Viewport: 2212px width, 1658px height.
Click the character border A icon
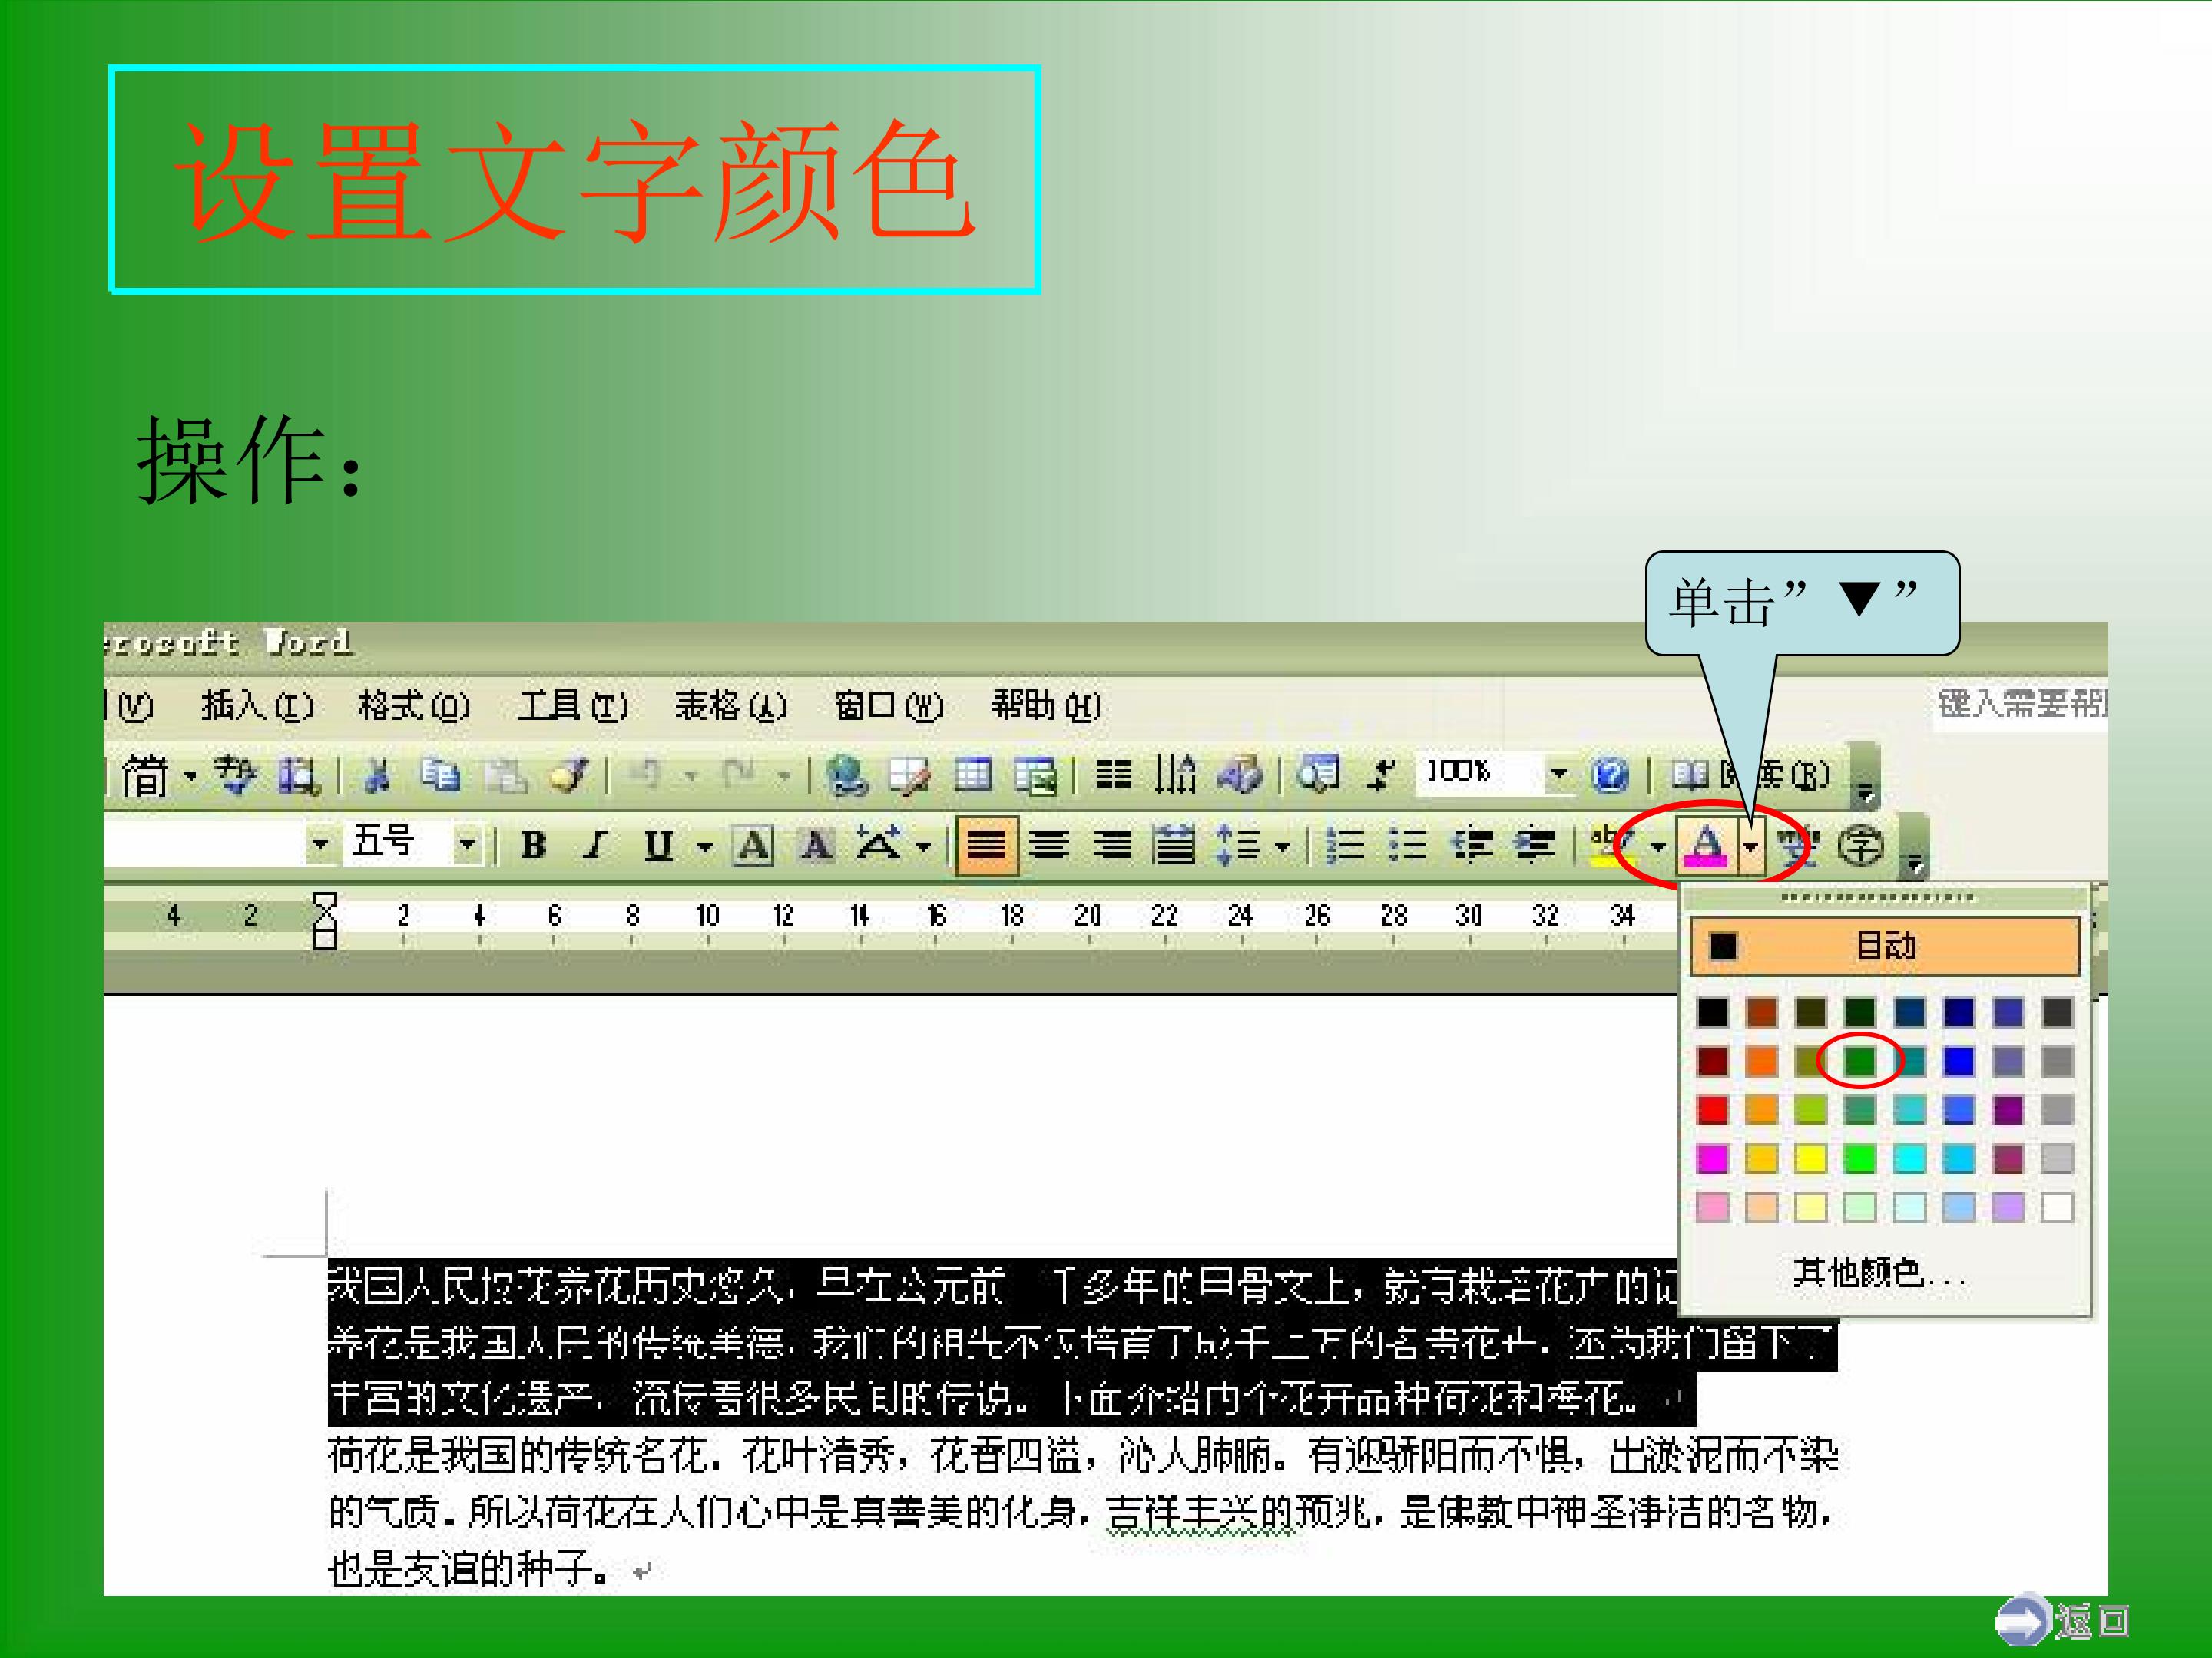pos(753,845)
